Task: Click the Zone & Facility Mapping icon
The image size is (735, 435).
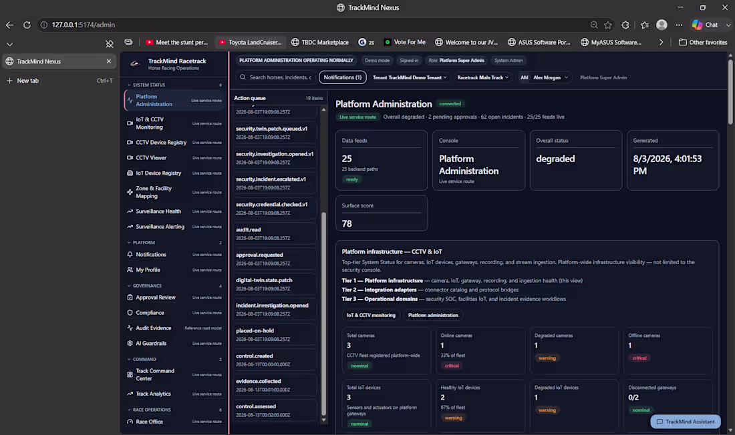Action: pyautogui.click(x=130, y=192)
